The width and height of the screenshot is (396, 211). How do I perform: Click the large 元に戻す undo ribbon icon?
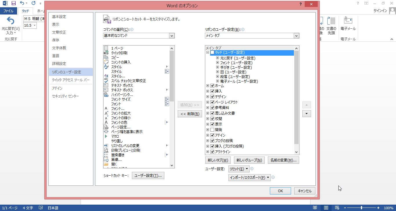[10, 21]
